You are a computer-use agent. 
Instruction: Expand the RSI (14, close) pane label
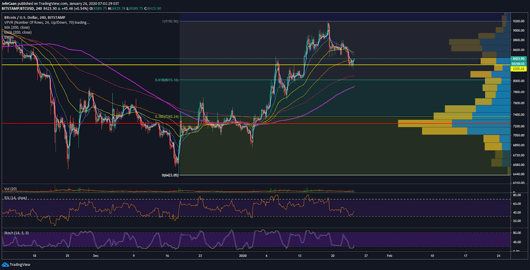pos(16,198)
